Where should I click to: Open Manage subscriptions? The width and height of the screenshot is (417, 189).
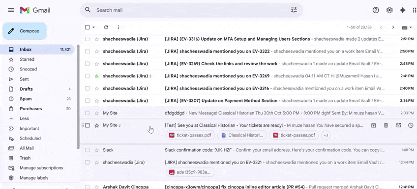[x=38, y=168]
